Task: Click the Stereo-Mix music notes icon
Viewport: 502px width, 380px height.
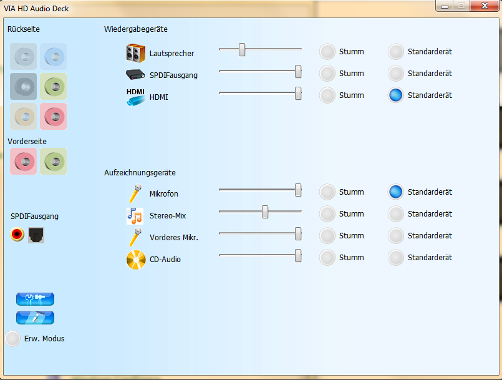Action: [x=135, y=216]
